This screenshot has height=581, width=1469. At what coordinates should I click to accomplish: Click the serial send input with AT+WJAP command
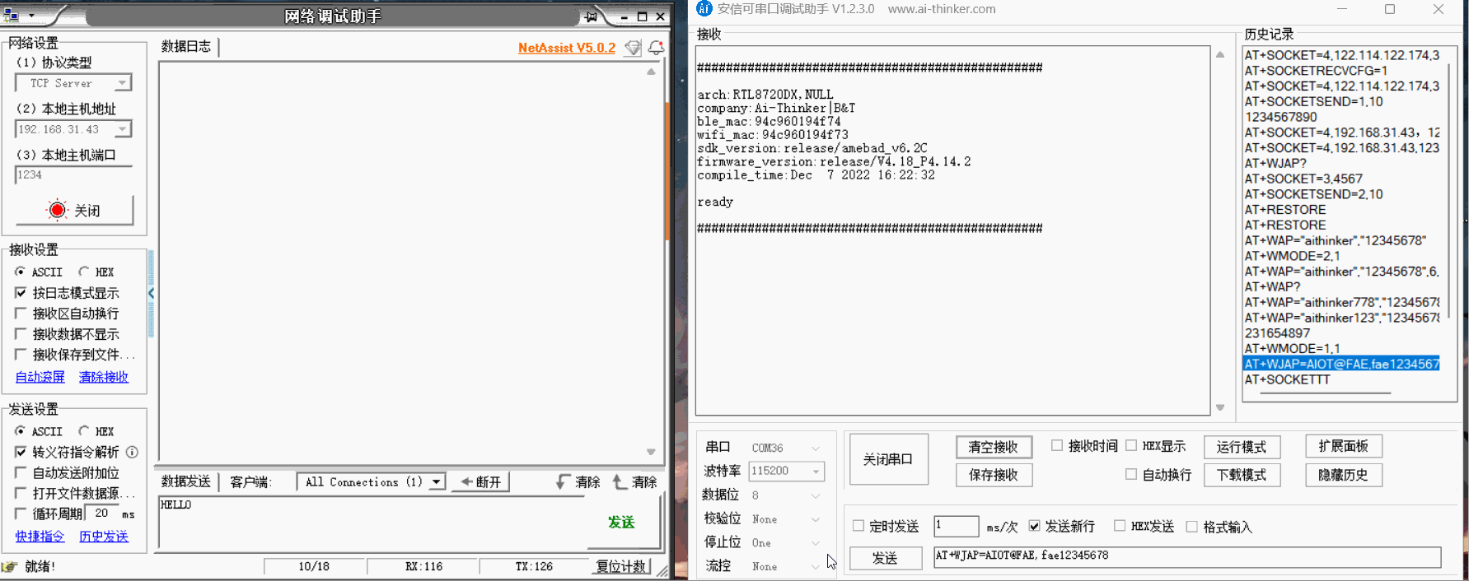click(x=1187, y=557)
